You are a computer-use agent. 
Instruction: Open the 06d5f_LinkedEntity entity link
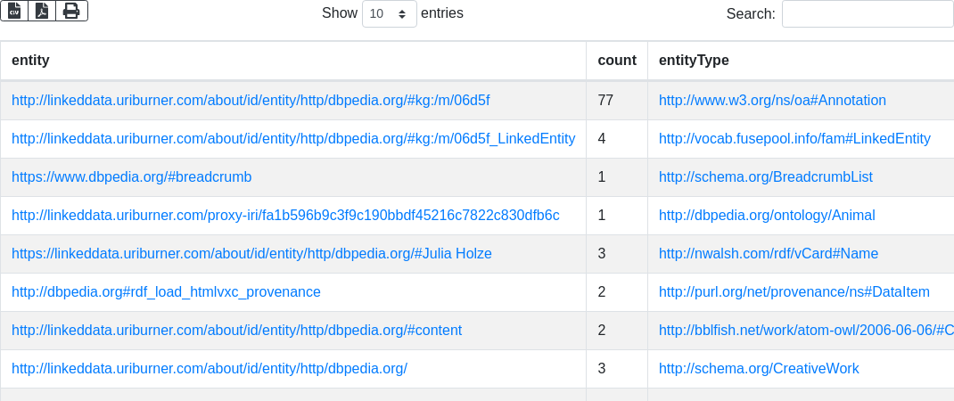coord(293,139)
